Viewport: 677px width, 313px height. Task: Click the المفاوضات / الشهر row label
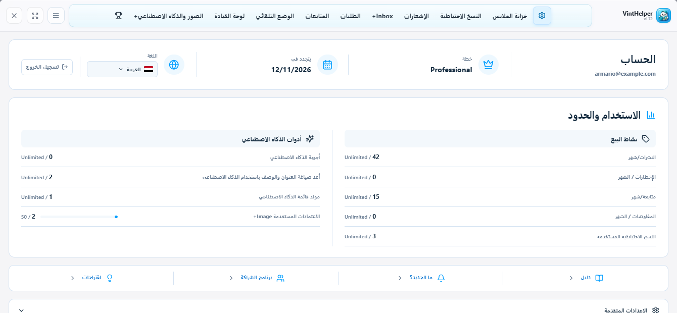click(x=636, y=217)
